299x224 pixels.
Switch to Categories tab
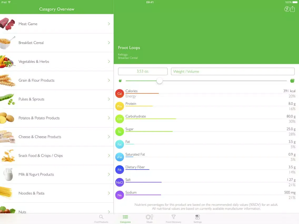(x=125, y=219)
